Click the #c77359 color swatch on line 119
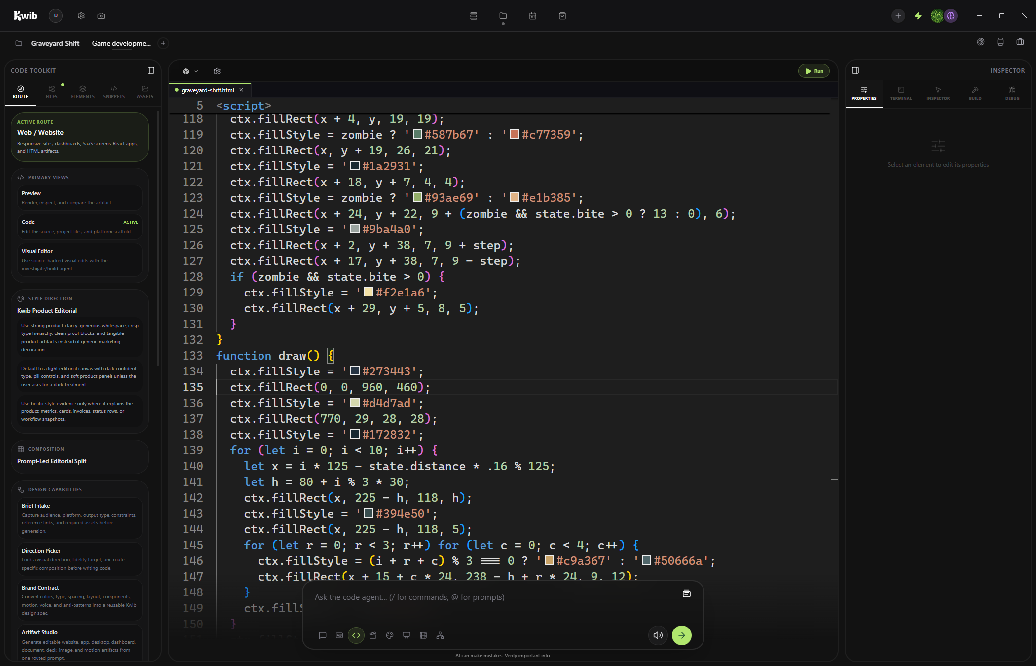This screenshot has height=666, width=1036. [x=515, y=134]
